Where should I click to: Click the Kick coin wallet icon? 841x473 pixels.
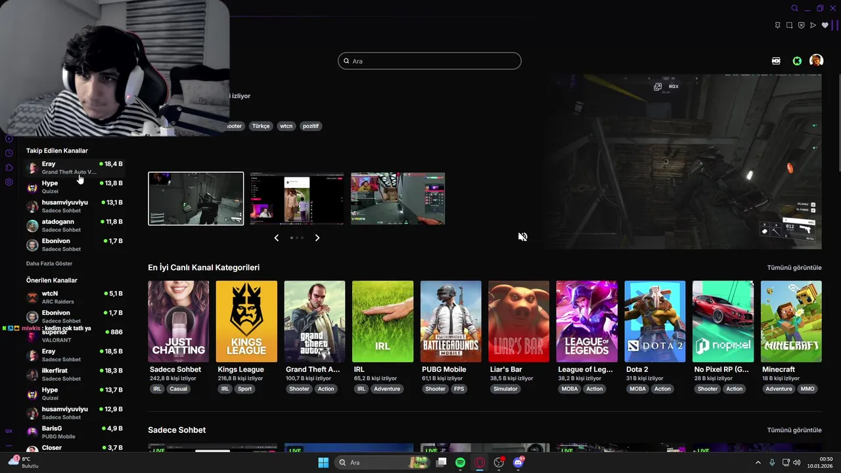tap(776, 60)
